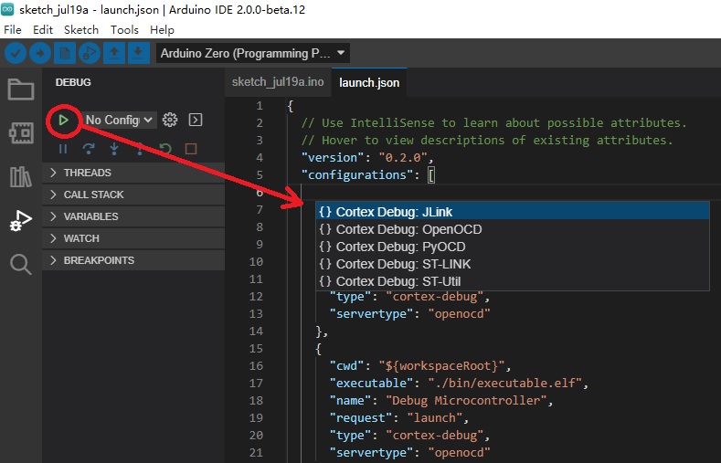Click the Start Debugging toolbar button
This screenshot has height=463, width=721.
tap(90, 53)
